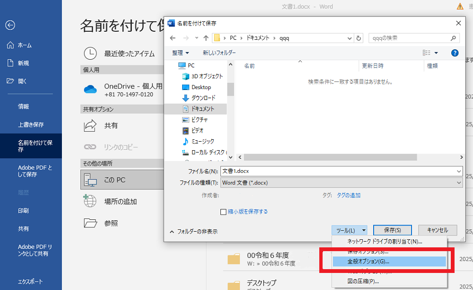Click the warning icon in title bar
This screenshot has height=290, width=473.
tap(460, 6)
